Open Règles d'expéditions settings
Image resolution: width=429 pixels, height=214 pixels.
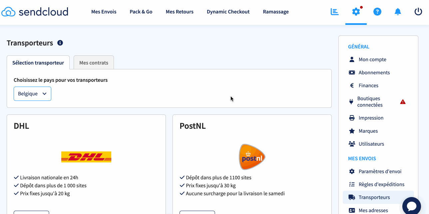382,184
